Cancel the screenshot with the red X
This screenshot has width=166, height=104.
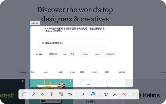click(x=124, y=94)
